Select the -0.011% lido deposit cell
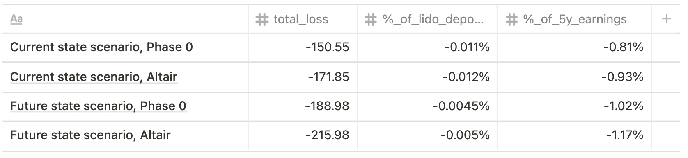 click(427, 47)
